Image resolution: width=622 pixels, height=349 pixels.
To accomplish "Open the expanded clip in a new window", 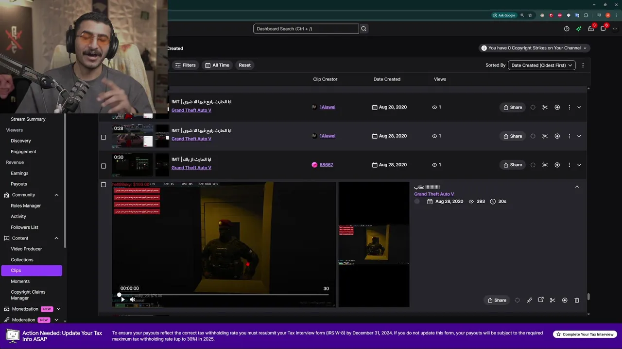I will click(541, 300).
